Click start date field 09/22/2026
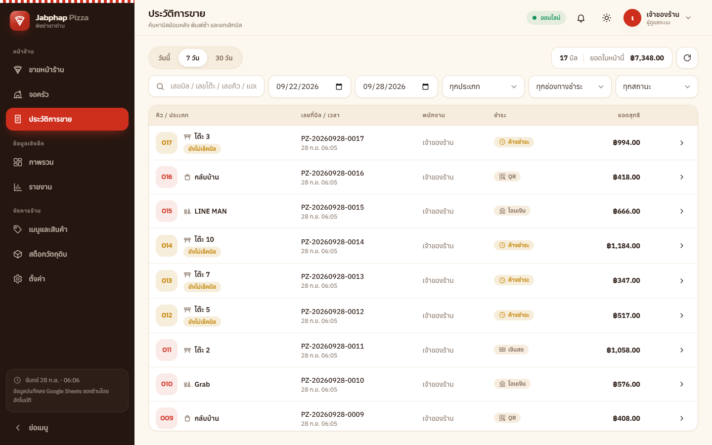Image resolution: width=712 pixels, height=445 pixels. coord(310,87)
